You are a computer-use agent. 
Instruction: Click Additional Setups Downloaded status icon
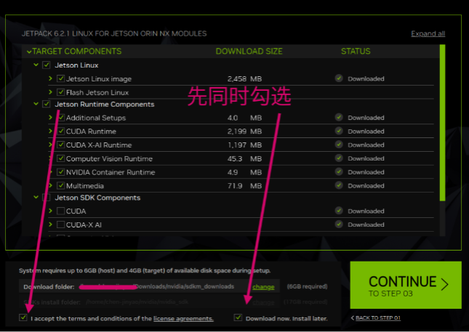click(x=339, y=117)
